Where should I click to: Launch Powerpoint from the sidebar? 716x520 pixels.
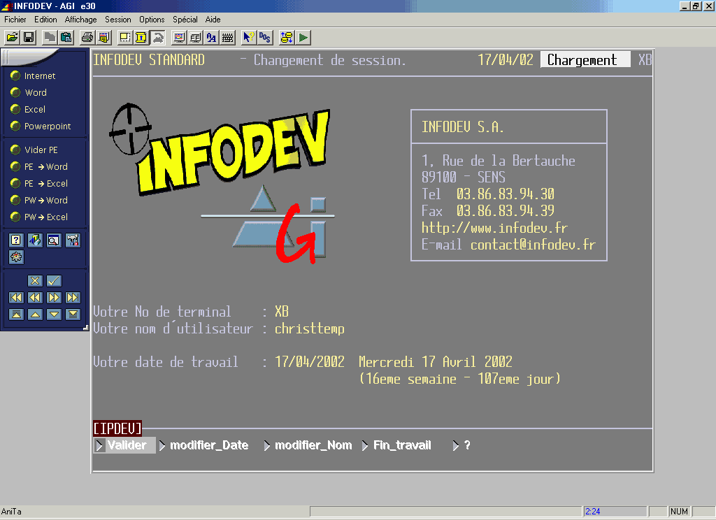(x=41, y=126)
